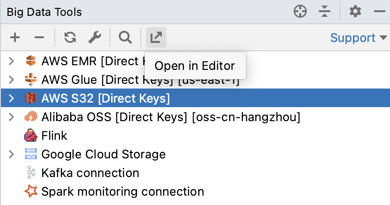Viewport: 390px width, 205px height.
Task: Refresh connections with the reload icon
Action: pos(70,38)
